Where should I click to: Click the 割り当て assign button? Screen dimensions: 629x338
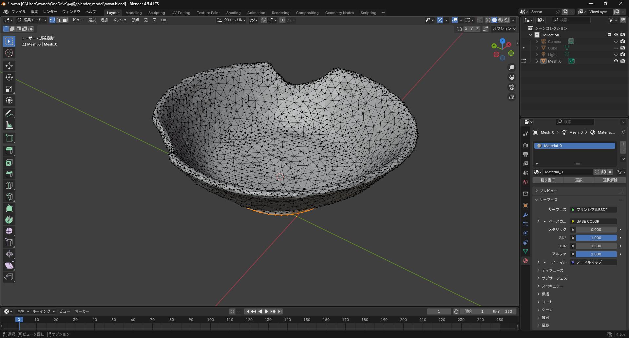548,180
